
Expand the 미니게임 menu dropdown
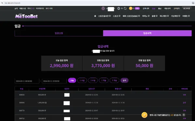pyautogui.click(x=164, y=16)
